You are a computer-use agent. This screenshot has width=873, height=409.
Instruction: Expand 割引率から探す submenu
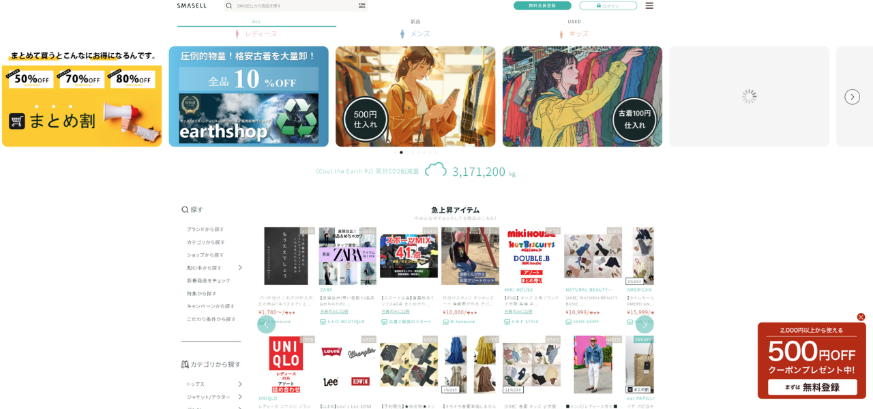240,267
